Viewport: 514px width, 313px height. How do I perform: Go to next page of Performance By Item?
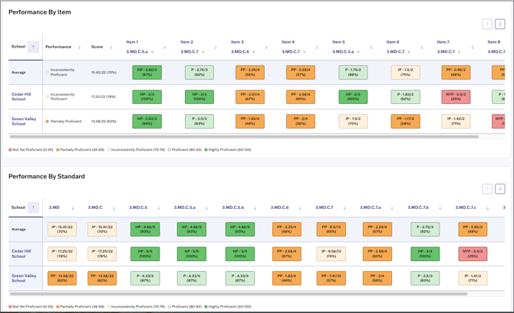pyautogui.click(x=499, y=24)
